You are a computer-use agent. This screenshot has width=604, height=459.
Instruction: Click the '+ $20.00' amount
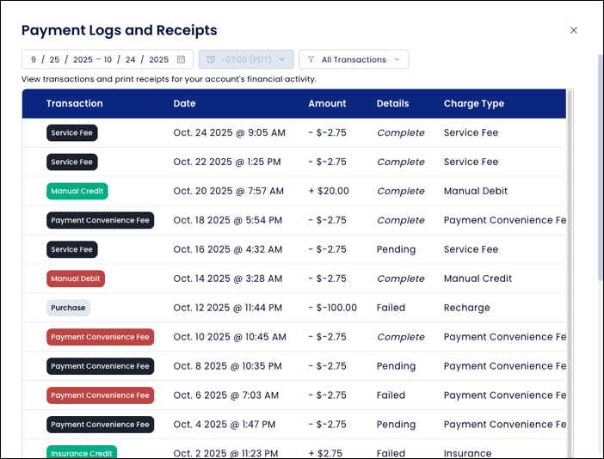pyautogui.click(x=329, y=191)
